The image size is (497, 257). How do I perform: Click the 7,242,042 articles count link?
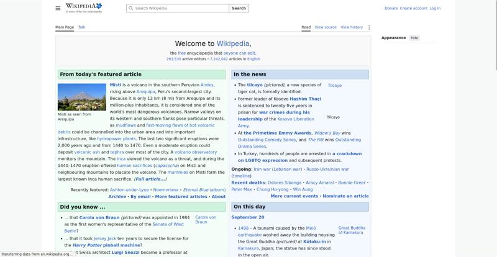[219, 59]
